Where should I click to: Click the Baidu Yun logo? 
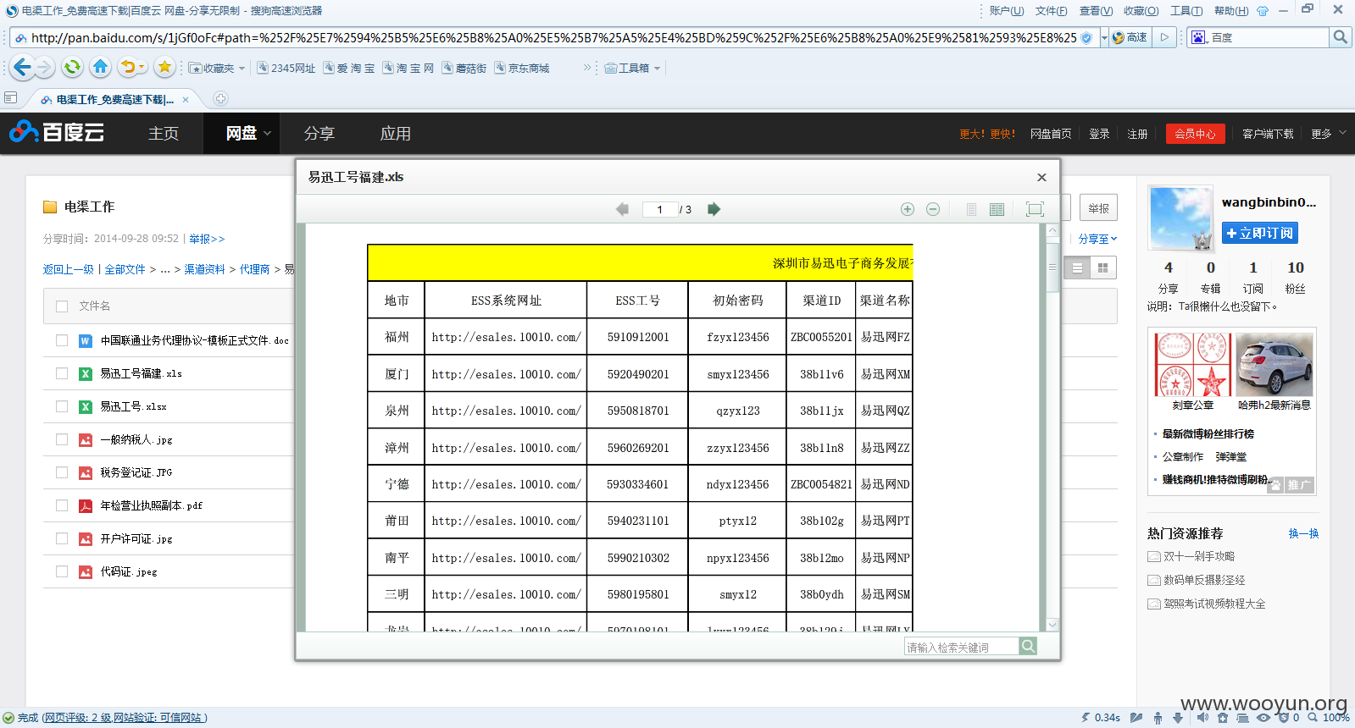(57, 132)
